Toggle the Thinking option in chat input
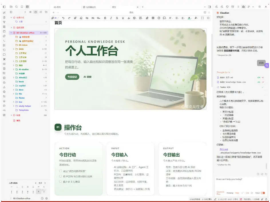The width and height of the screenshot is (270, 202). pyautogui.click(x=230, y=193)
